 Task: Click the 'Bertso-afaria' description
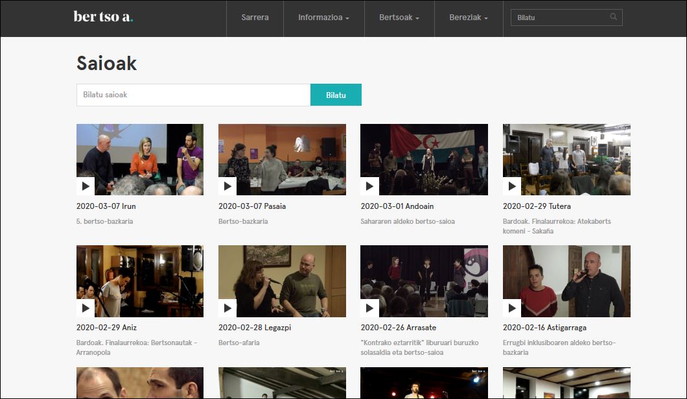tap(239, 343)
